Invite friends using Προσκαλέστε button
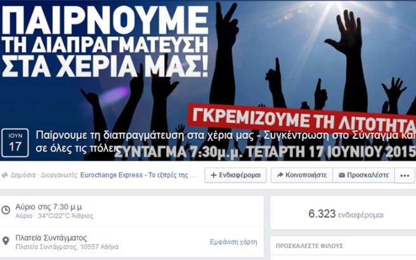The image size is (416, 260). pyautogui.click(x=364, y=175)
